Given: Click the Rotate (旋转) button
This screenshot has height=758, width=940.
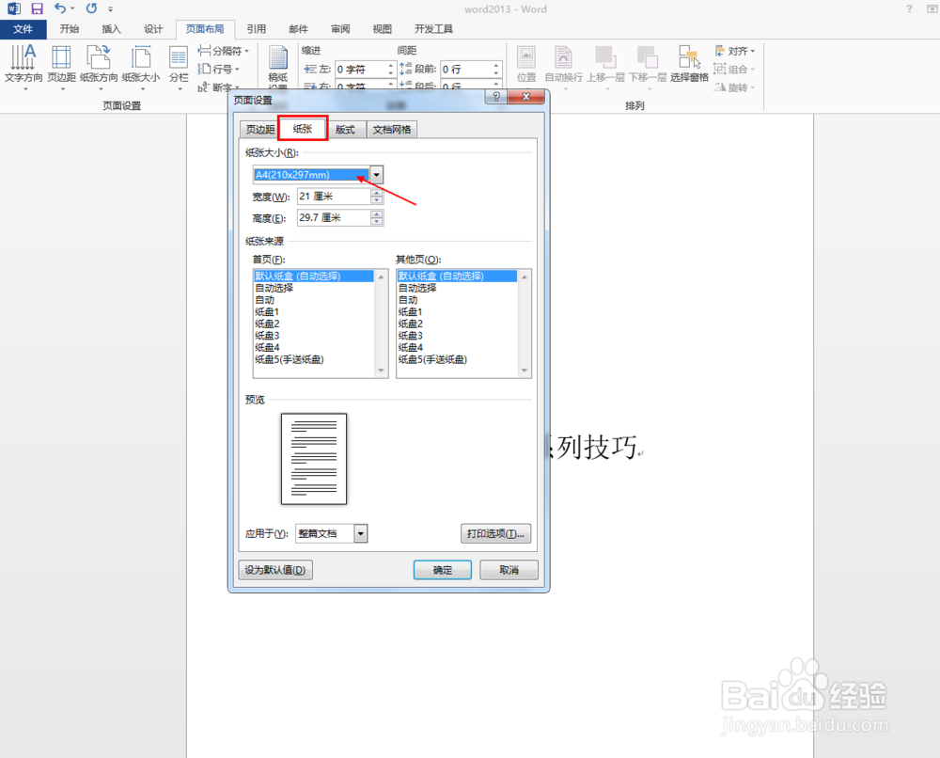Looking at the screenshot, I should 735,87.
